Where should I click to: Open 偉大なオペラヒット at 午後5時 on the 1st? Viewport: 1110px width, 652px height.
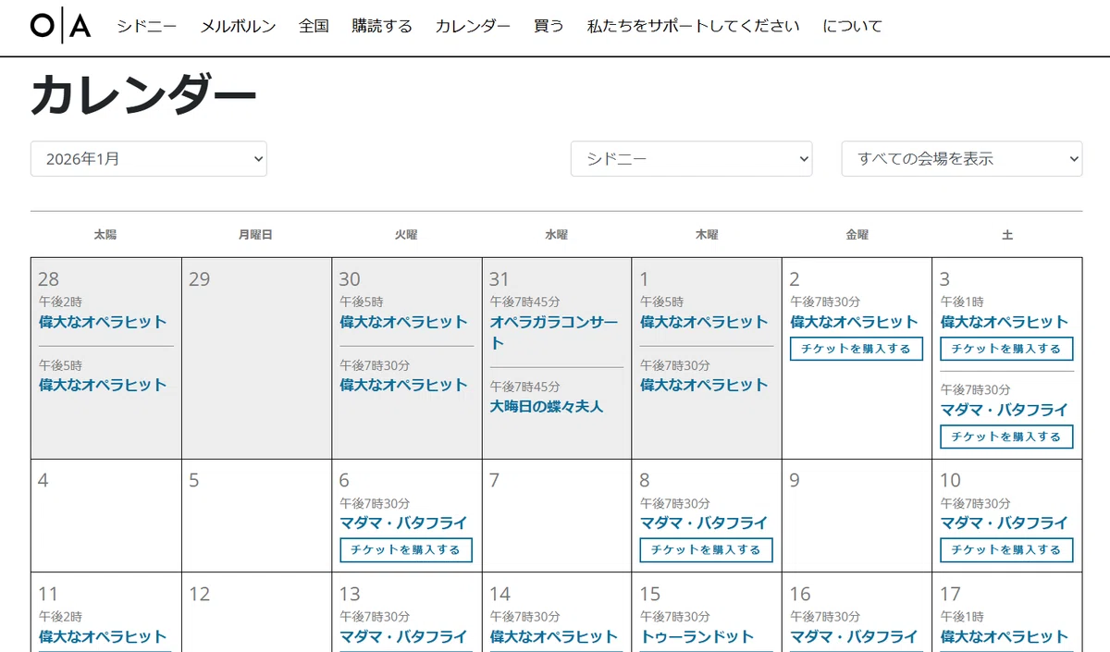704,322
